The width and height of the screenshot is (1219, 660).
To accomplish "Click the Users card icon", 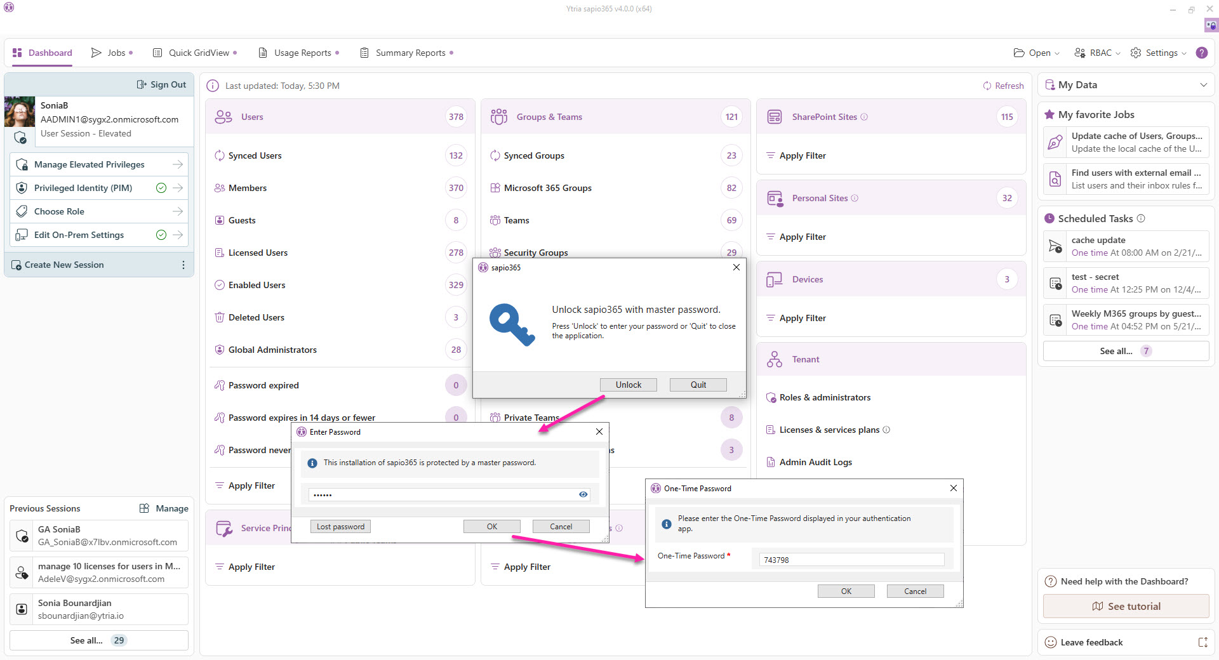I will pos(223,117).
